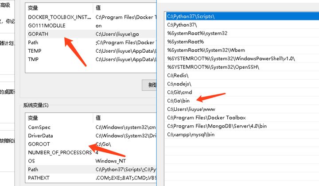Select C:\nodejs\ path entry
Viewport: 319px width, 186px height.
(242, 84)
